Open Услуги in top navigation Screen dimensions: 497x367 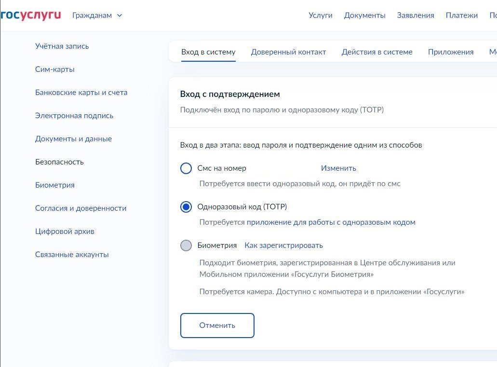point(321,15)
